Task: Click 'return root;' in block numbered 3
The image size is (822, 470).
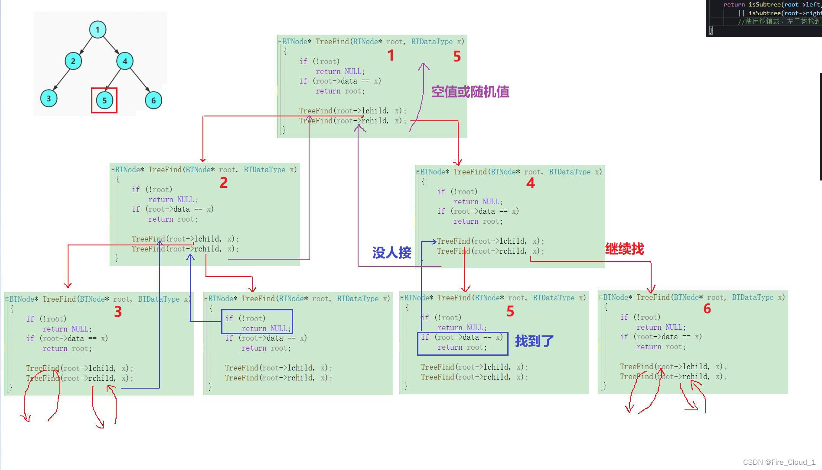Action: pyautogui.click(x=67, y=348)
